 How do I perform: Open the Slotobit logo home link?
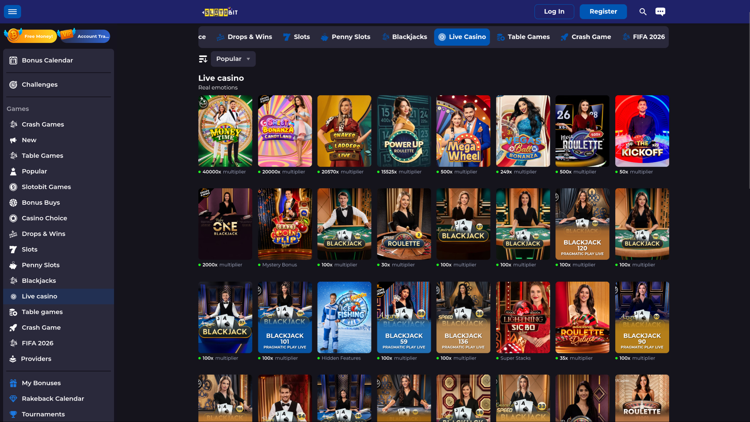[220, 12]
